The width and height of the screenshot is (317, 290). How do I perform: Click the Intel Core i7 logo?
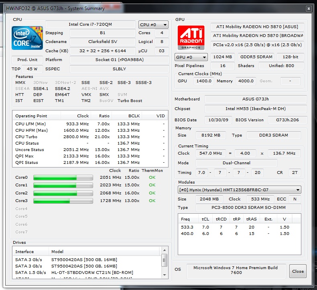tap(27, 37)
